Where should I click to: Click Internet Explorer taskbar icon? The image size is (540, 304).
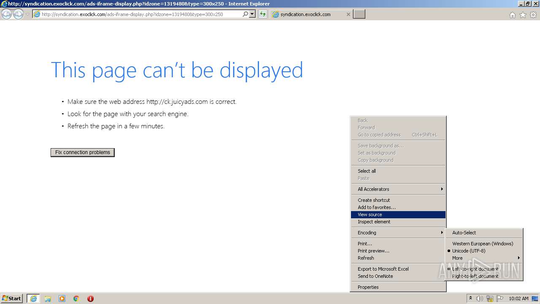pyautogui.click(x=33, y=299)
